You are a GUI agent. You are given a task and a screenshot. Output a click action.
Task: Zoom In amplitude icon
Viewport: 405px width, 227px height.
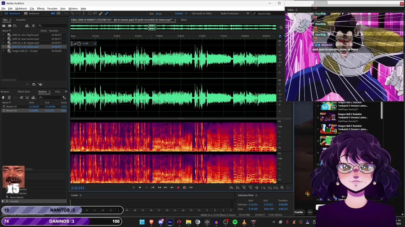tap(231, 188)
